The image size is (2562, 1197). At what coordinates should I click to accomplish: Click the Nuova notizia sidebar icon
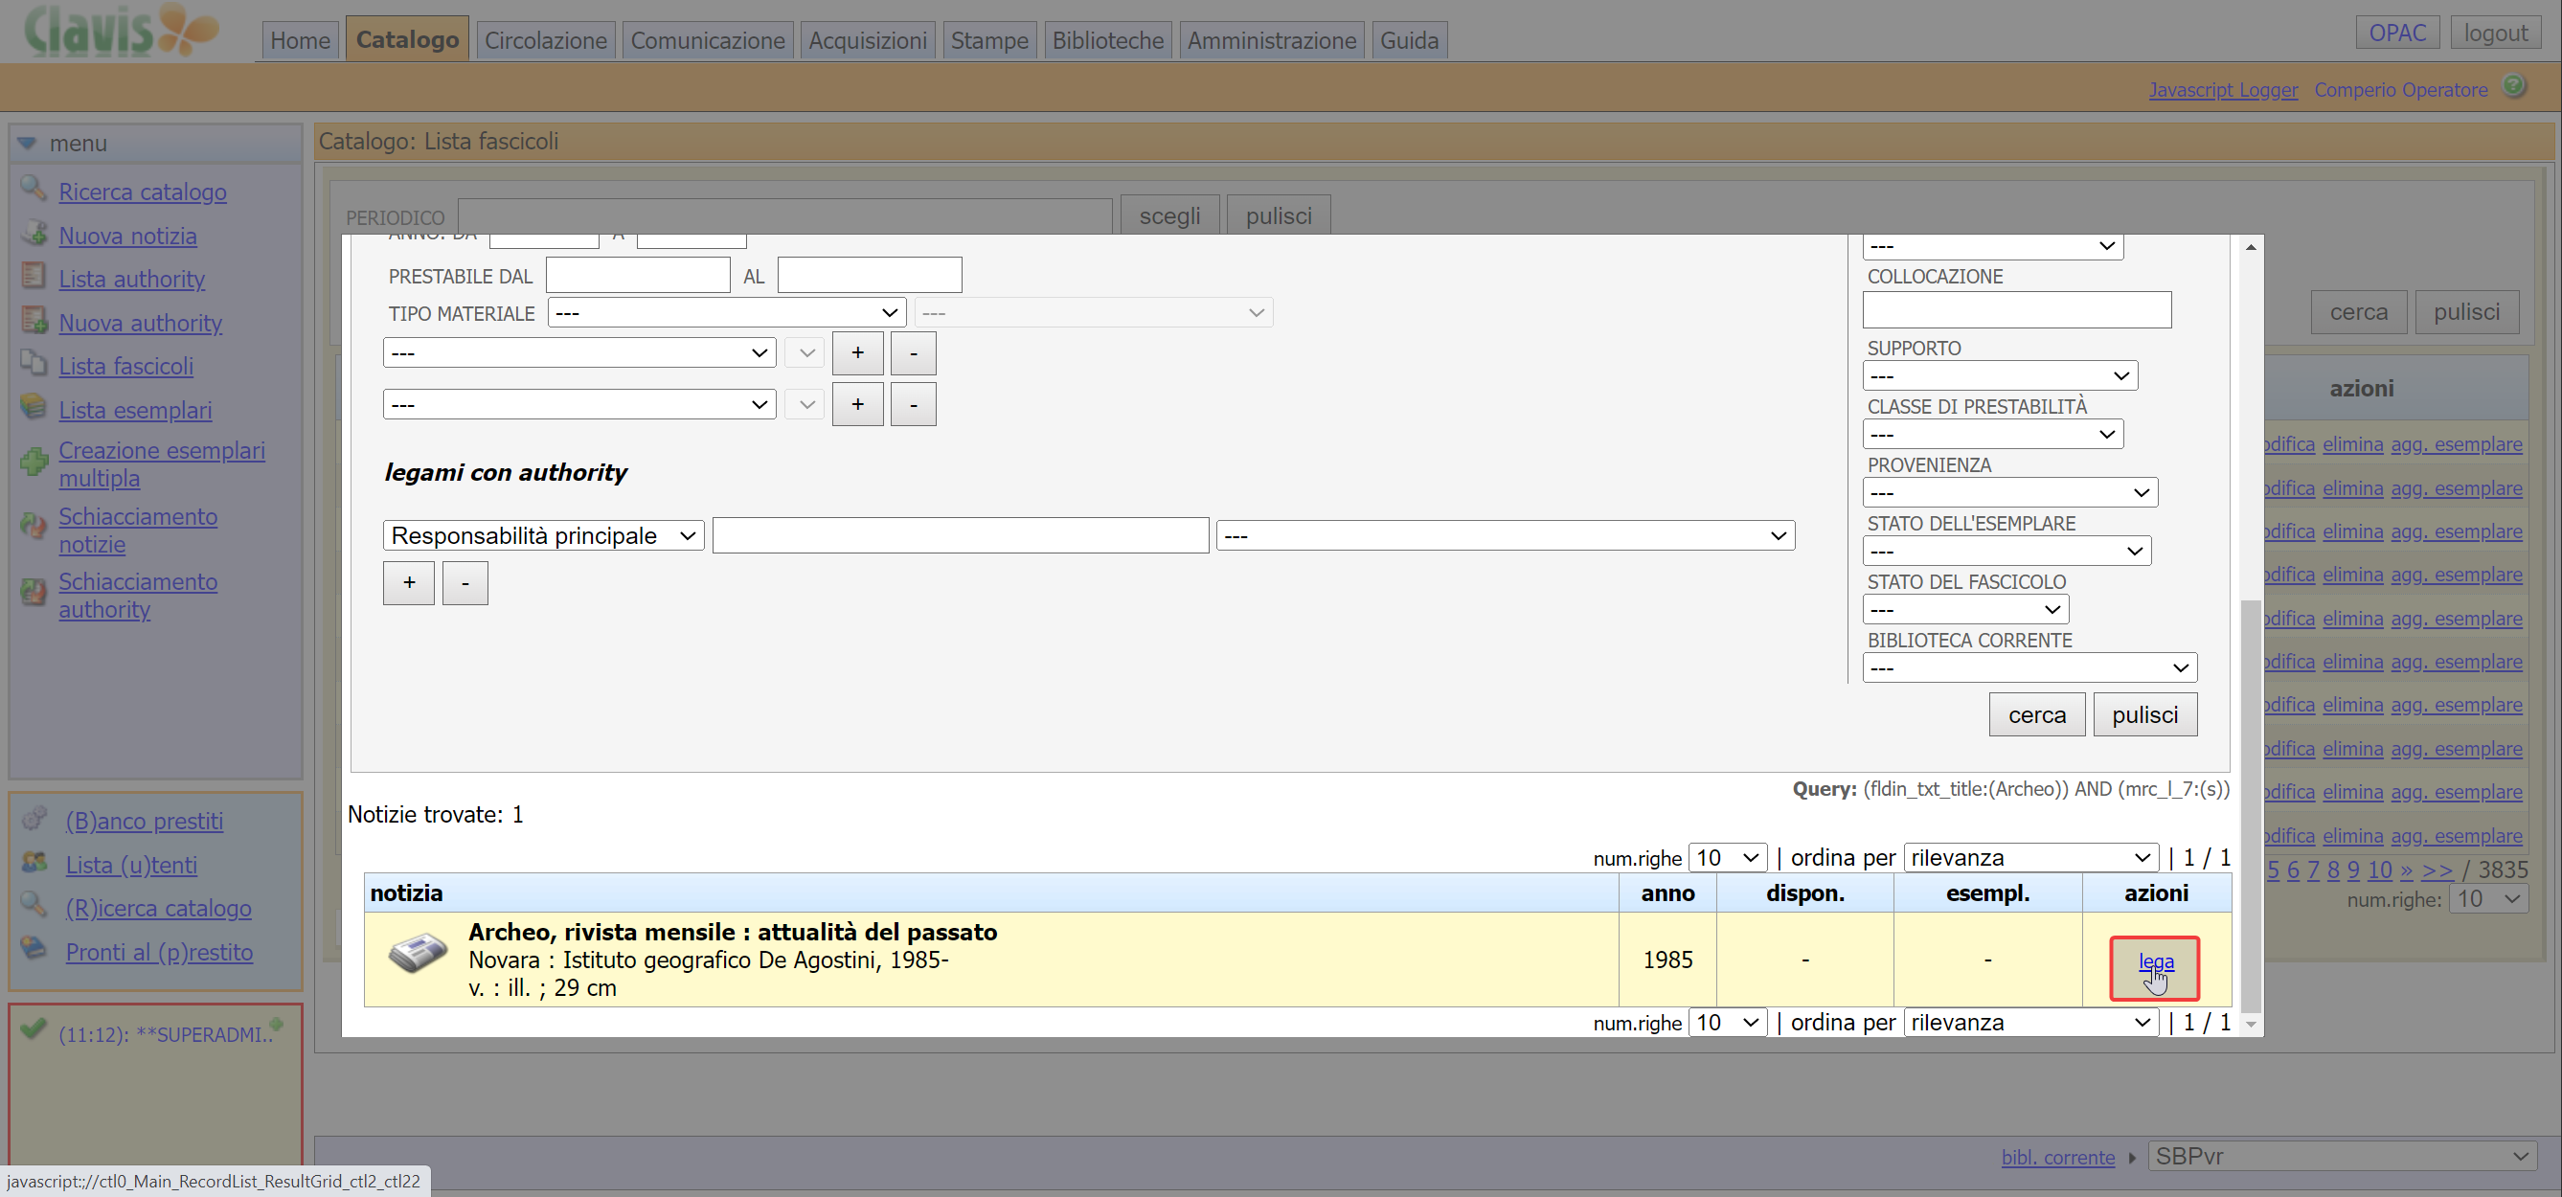tap(34, 234)
